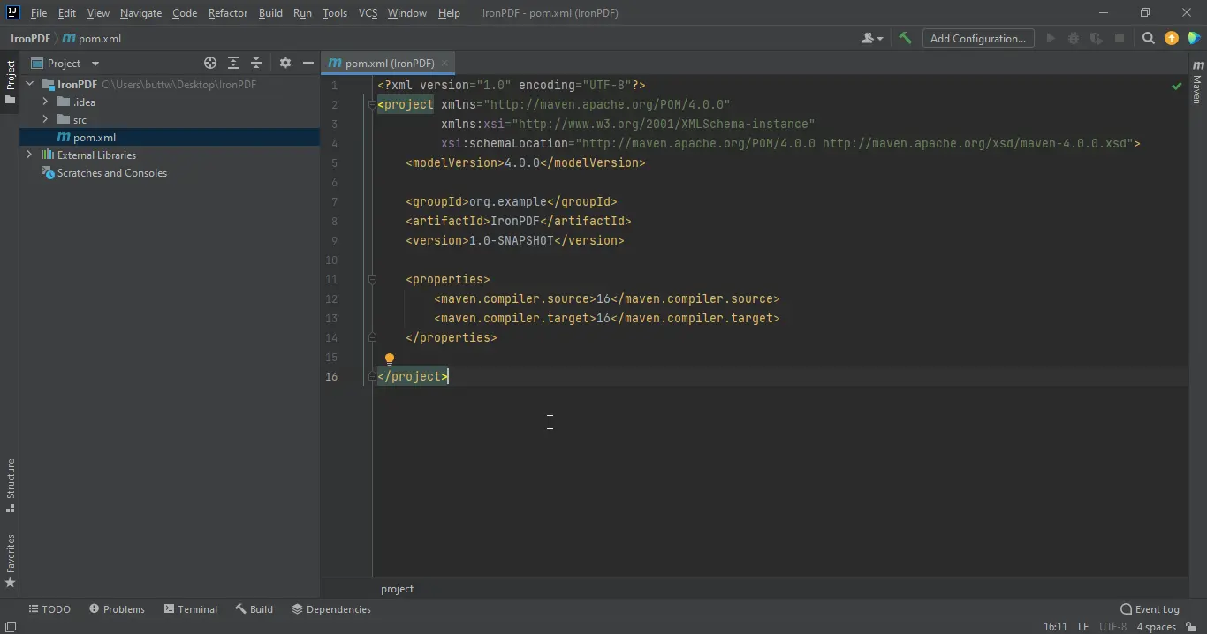Viewport: 1207px width, 634px height.
Task: Fold the properties block at line 11
Action: (372, 279)
